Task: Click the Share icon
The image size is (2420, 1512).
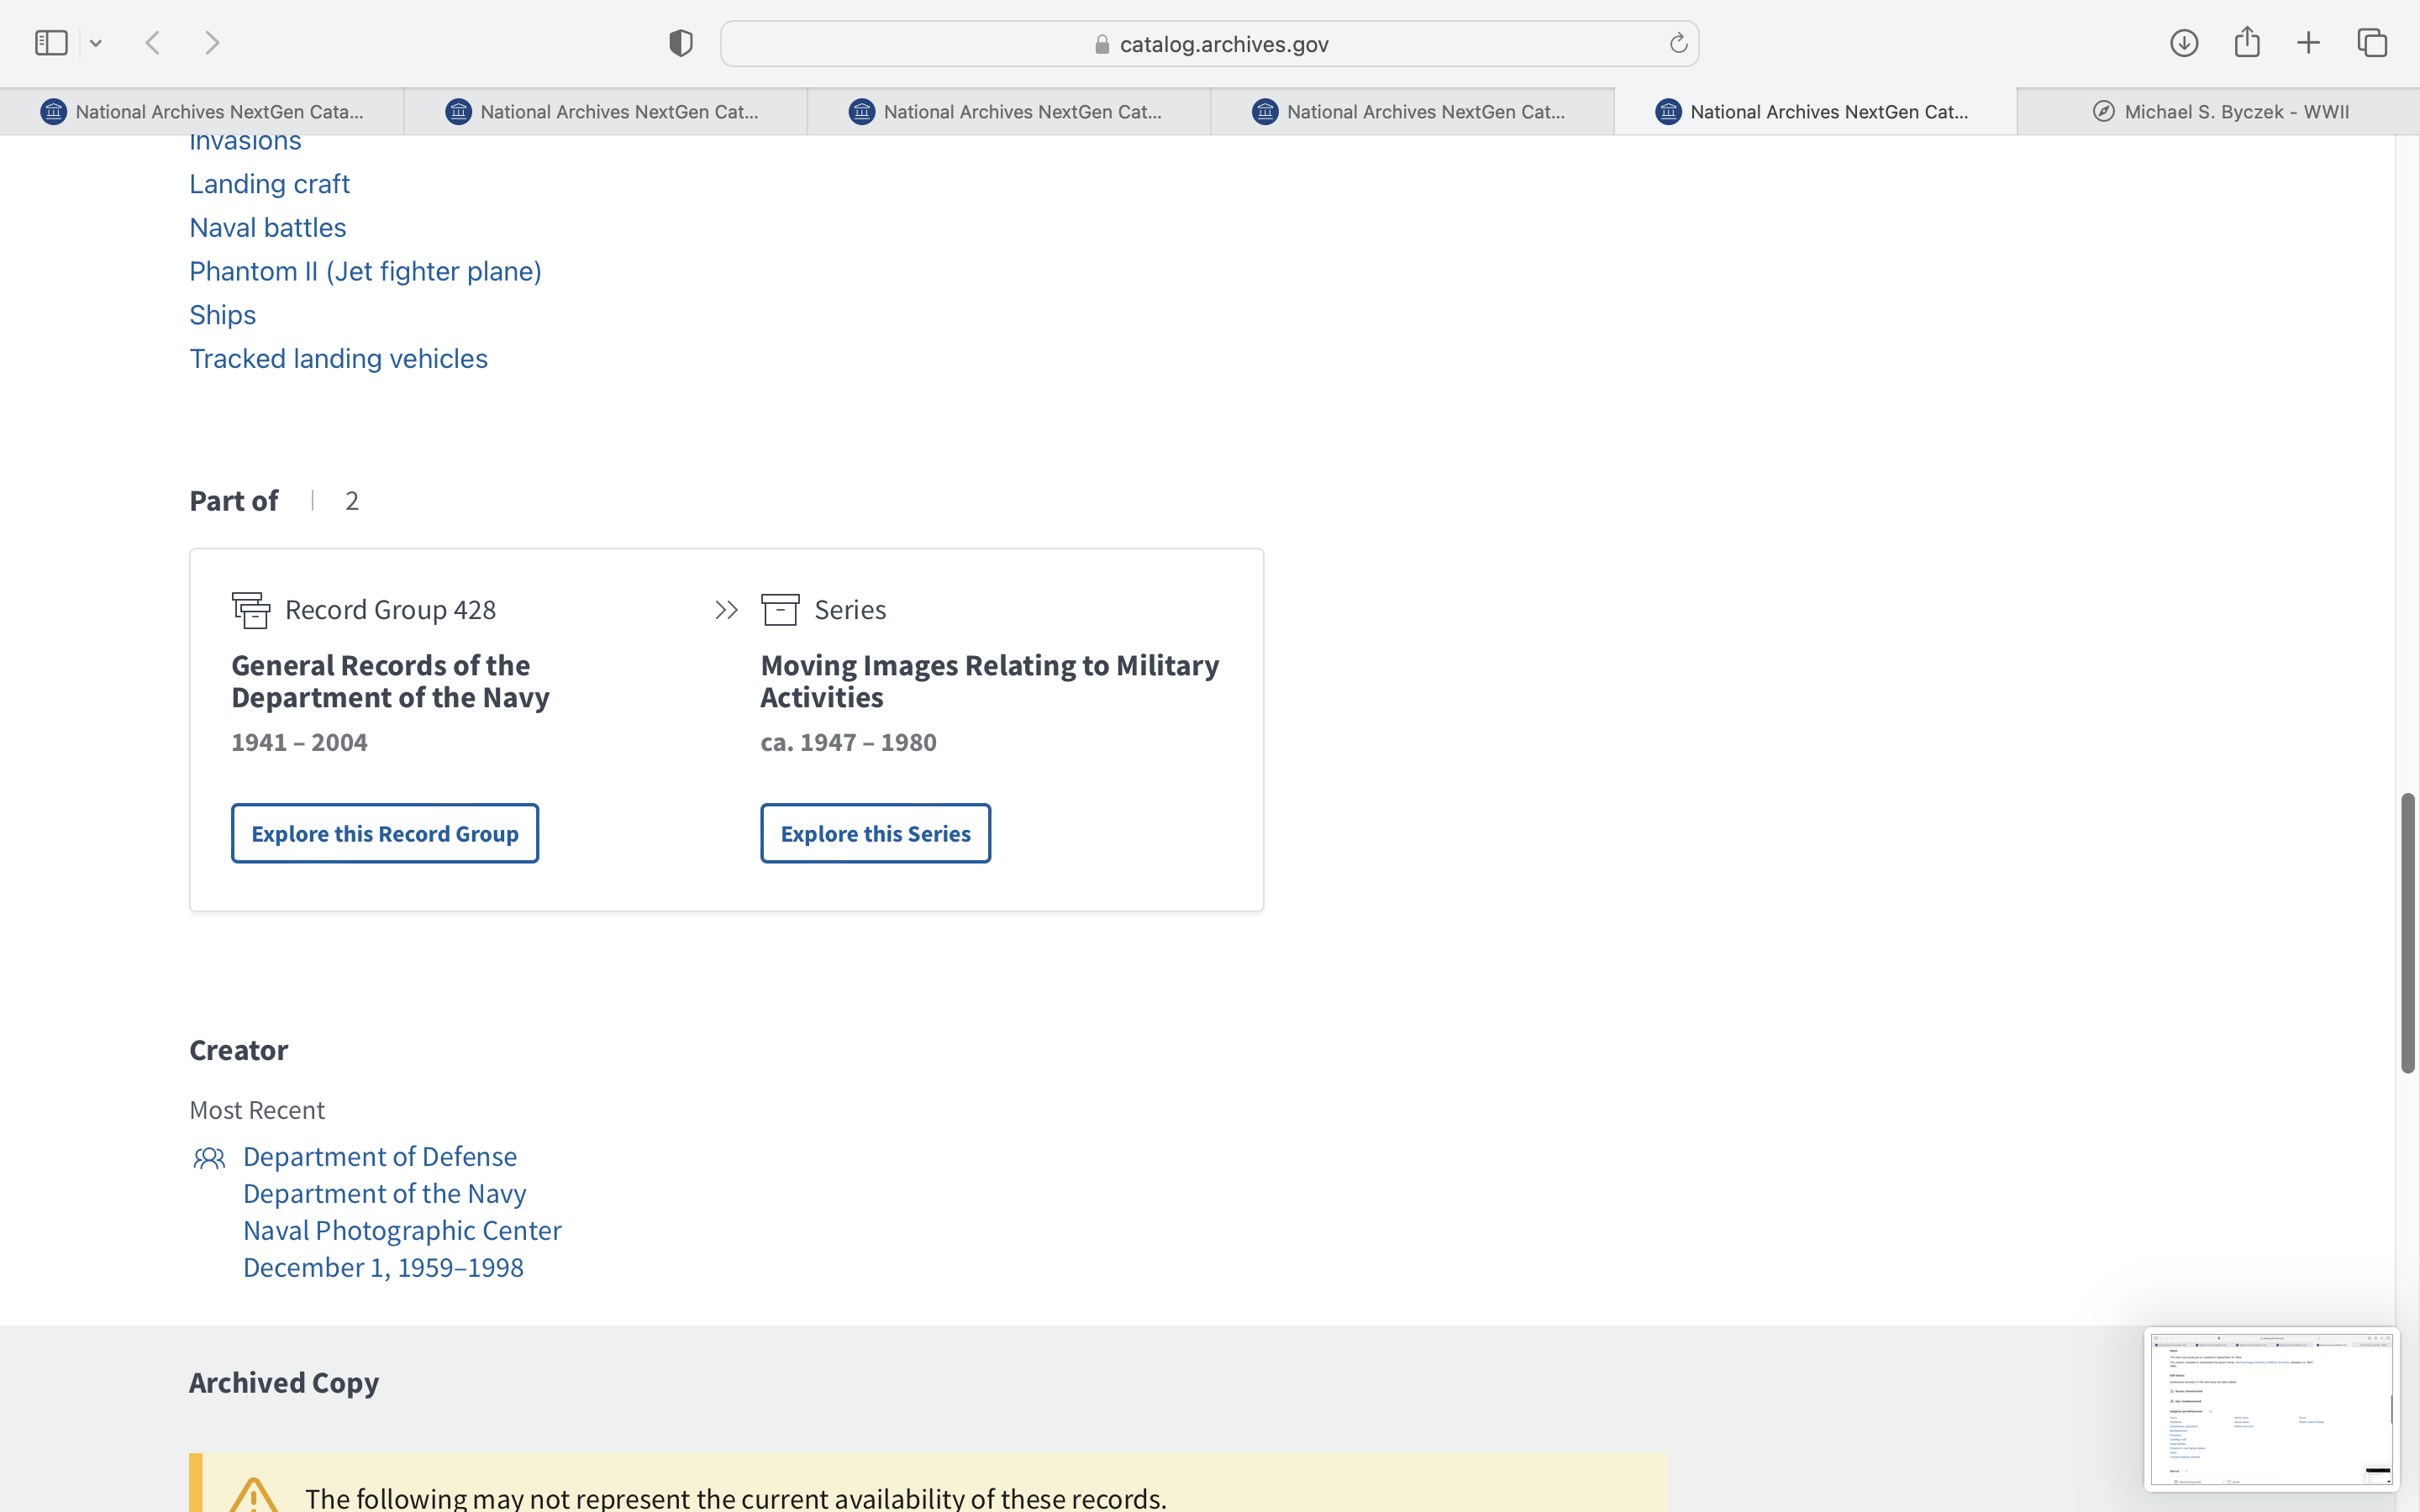Action: (2247, 43)
